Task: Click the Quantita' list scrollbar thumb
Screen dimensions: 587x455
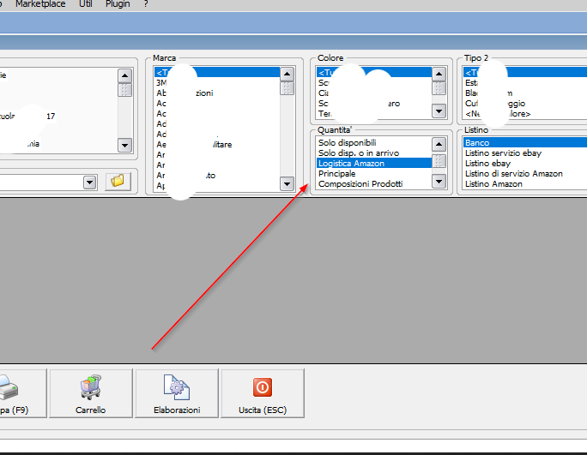Action: coord(439,161)
